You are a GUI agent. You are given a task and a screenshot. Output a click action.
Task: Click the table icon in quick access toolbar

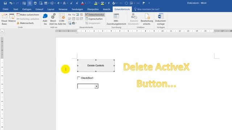coord(46,3)
